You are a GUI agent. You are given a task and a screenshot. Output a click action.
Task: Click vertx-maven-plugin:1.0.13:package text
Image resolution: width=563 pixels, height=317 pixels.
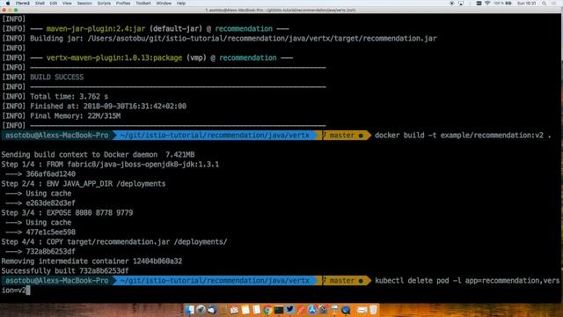[x=114, y=58]
